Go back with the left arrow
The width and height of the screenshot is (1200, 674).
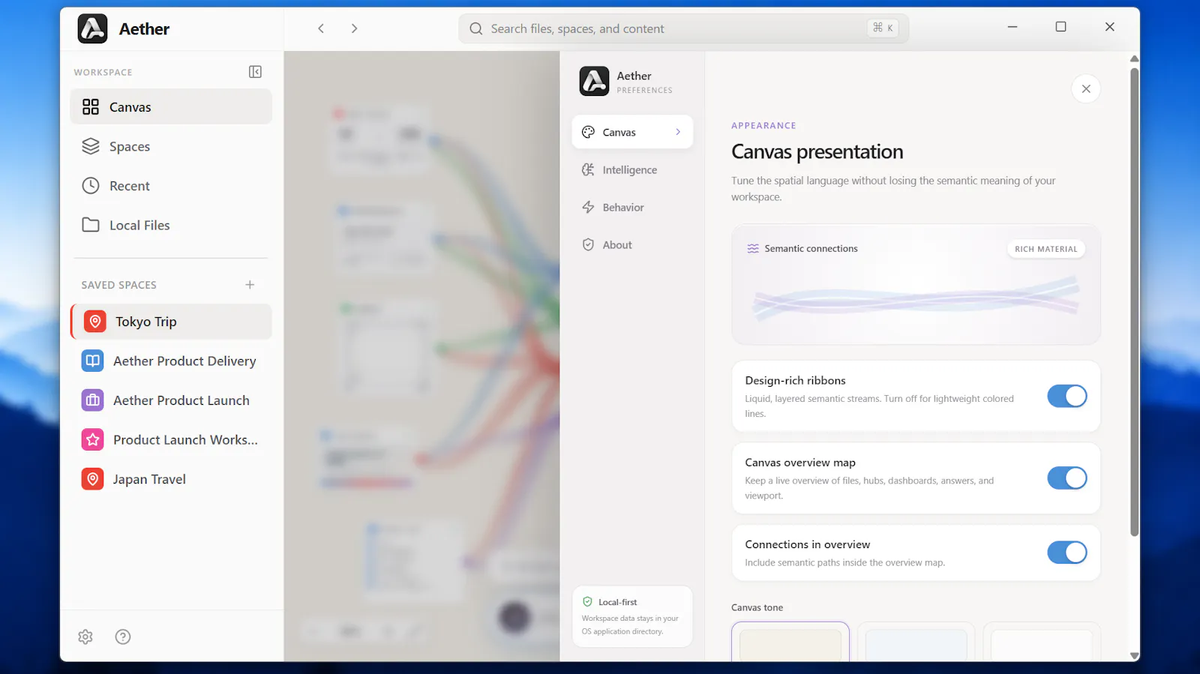click(x=321, y=28)
